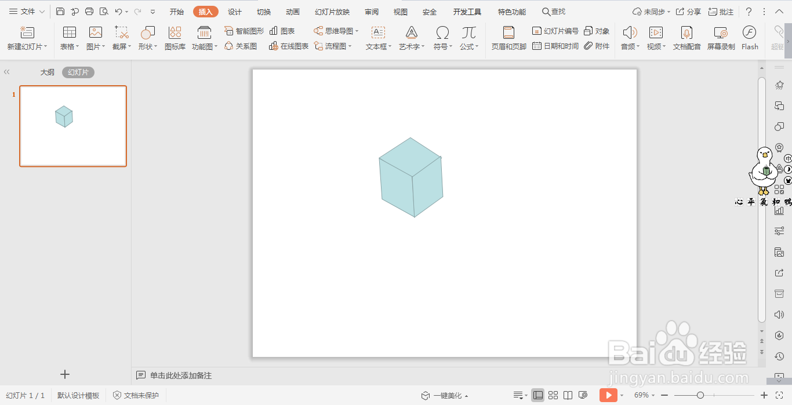Insert a table with 表格 icon

click(70, 38)
